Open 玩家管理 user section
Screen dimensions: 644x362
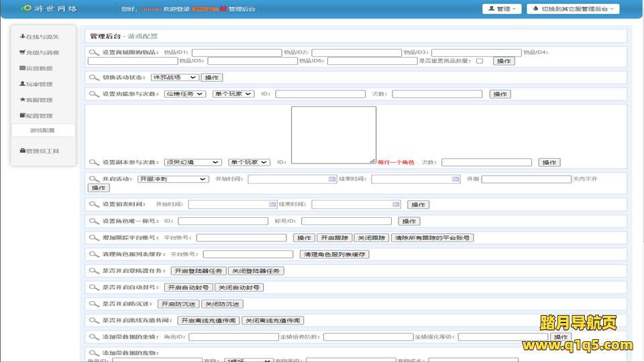pos(39,84)
